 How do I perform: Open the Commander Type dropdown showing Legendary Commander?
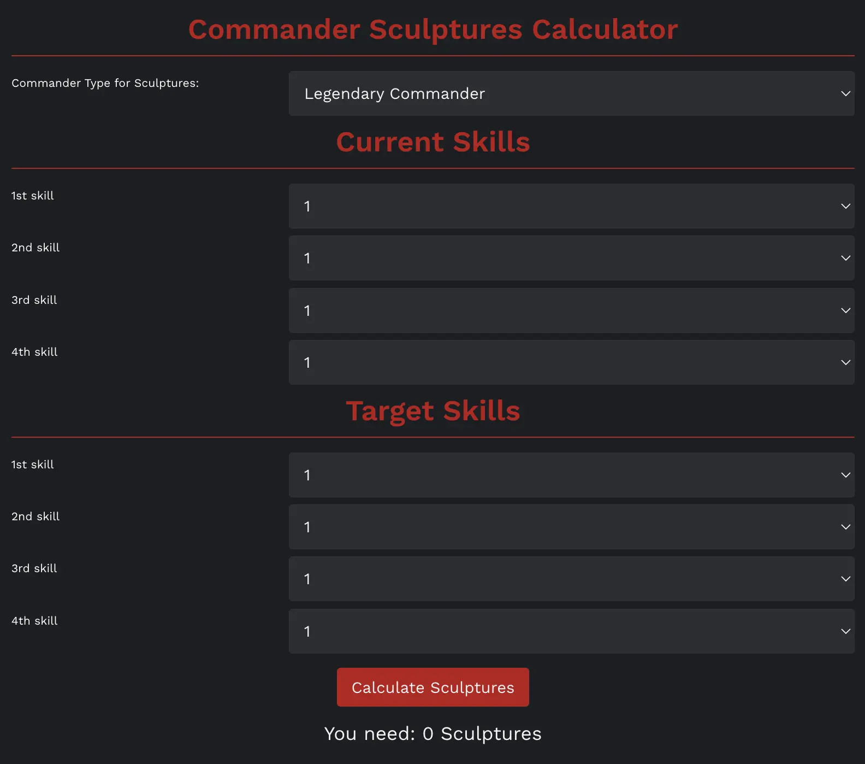(571, 93)
